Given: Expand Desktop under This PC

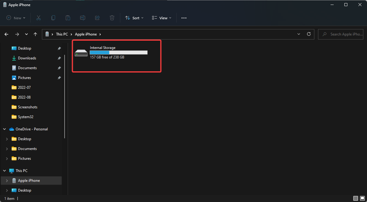Looking at the screenshot, I should 7,191.
